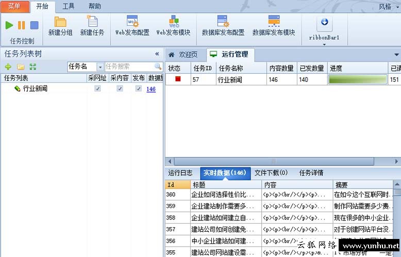
Task: Switch to the 运行管理 tab
Action: click(x=230, y=54)
